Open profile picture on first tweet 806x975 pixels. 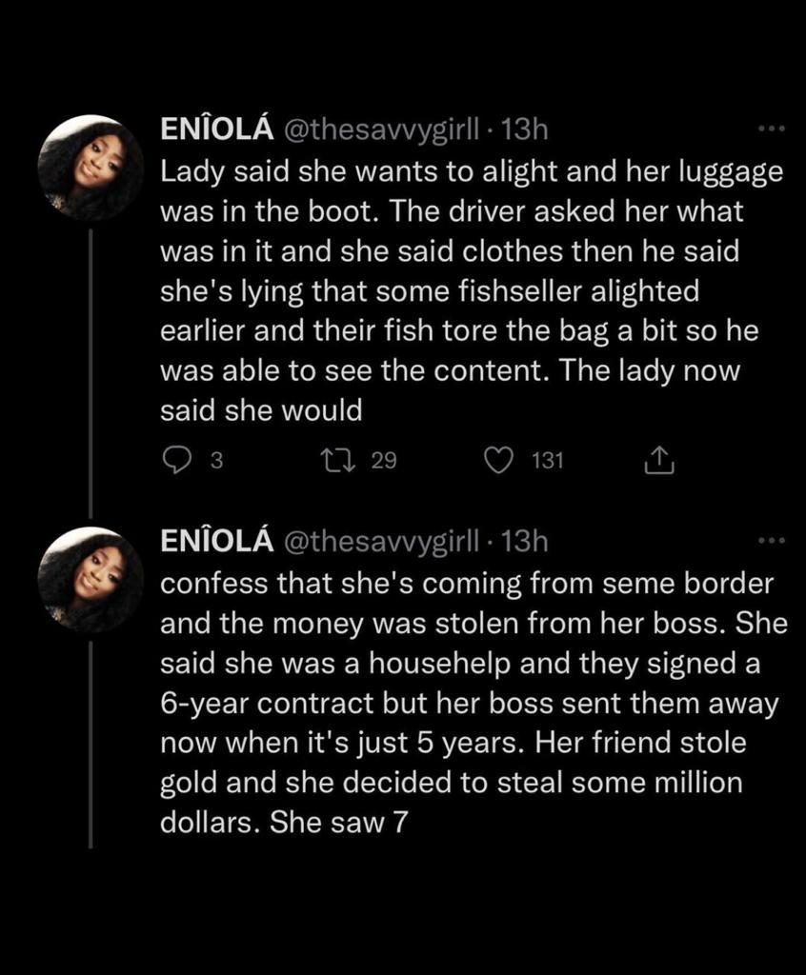[91, 167]
